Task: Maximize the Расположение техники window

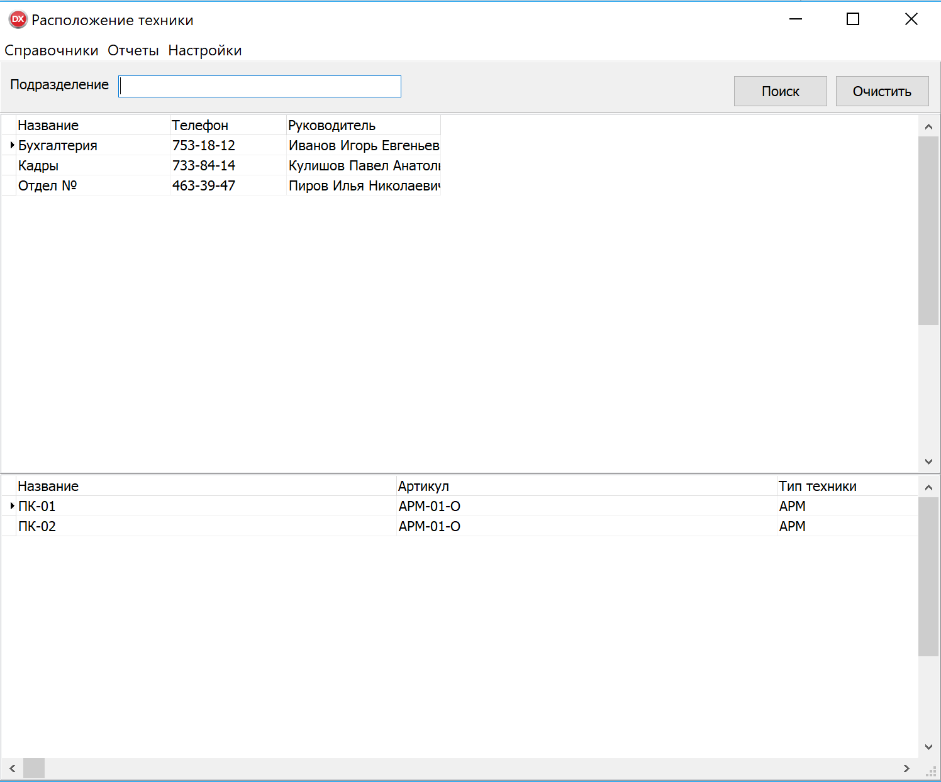Action: pos(853,19)
